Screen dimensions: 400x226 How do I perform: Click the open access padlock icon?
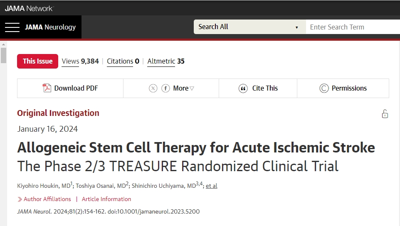point(385,114)
